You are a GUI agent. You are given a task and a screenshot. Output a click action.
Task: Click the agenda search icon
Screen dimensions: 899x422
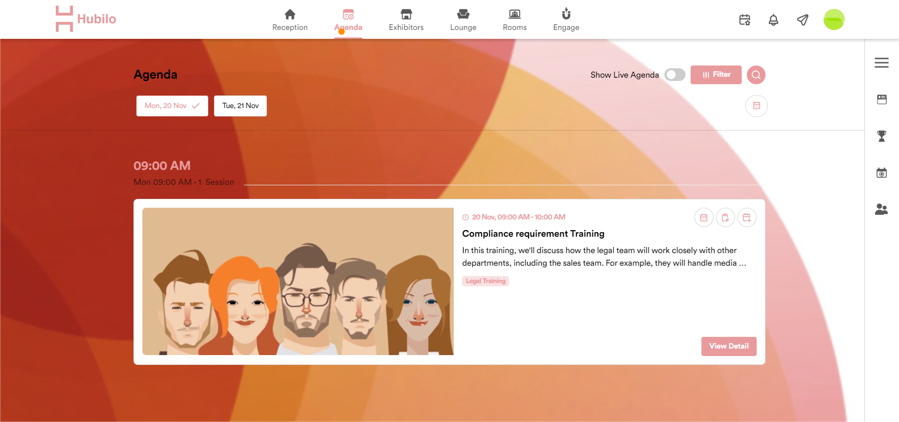point(756,75)
